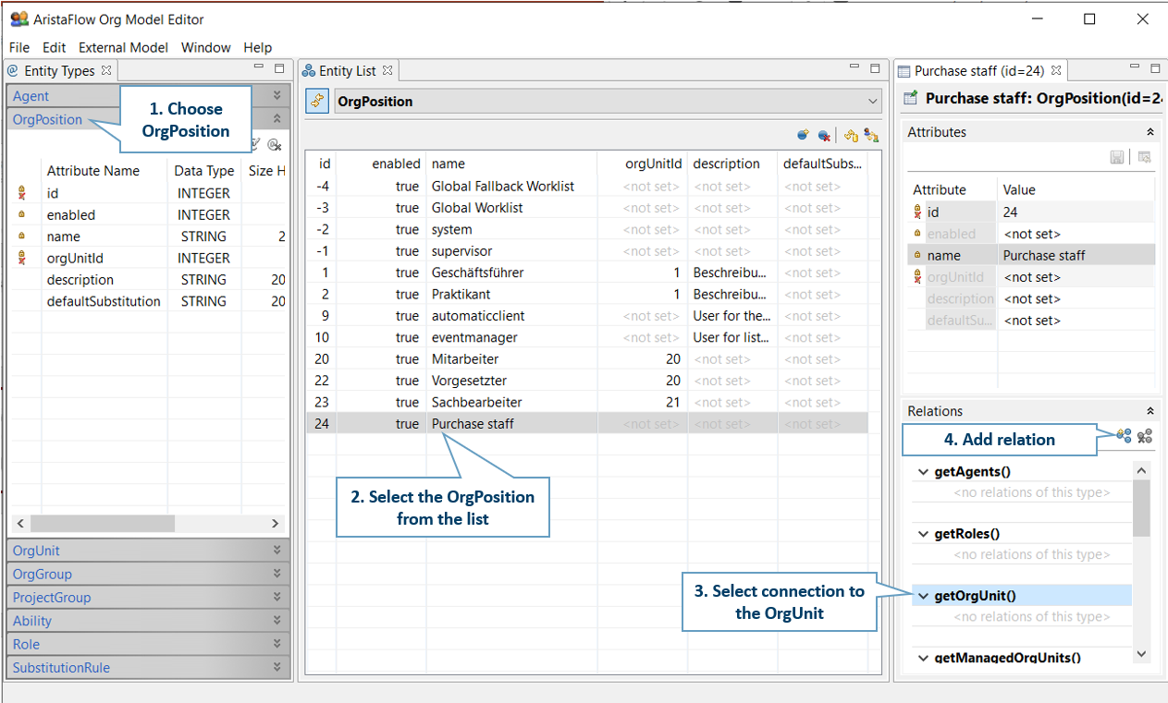Click the lock icon on the id row in Entity Types

pyautogui.click(x=22, y=193)
